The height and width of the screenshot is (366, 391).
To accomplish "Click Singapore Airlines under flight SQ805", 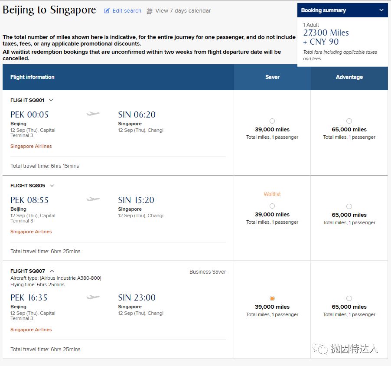I will [x=31, y=232].
